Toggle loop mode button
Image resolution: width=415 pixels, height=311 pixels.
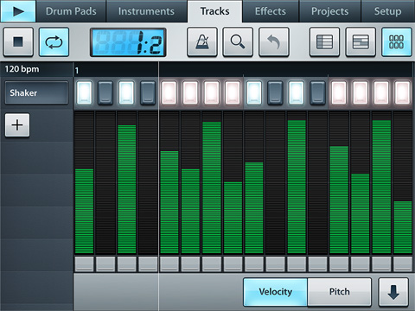(x=54, y=42)
